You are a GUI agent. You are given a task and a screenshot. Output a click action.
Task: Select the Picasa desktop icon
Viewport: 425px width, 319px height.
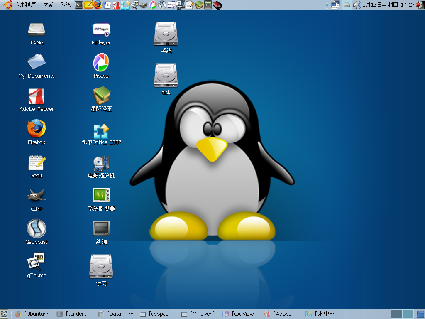pyautogui.click(x=101, y=62)
